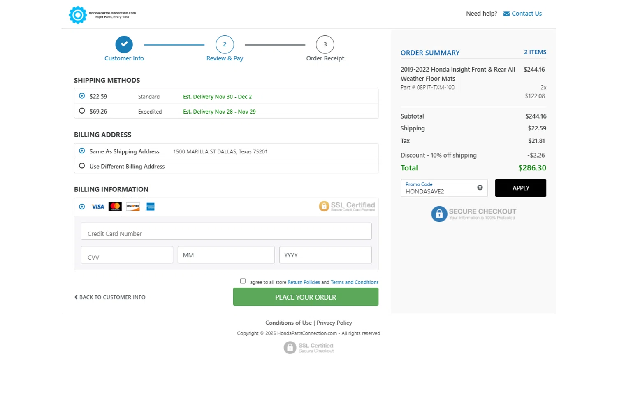Click the Visa card icon
The height and width of the screenshot is (416, 617).
98,207
